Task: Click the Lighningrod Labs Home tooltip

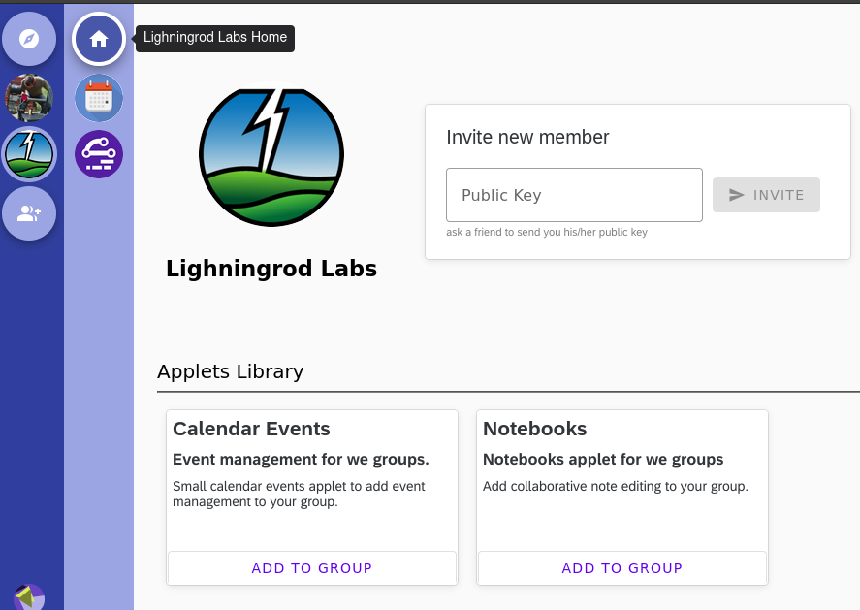Action: (215, 39)
